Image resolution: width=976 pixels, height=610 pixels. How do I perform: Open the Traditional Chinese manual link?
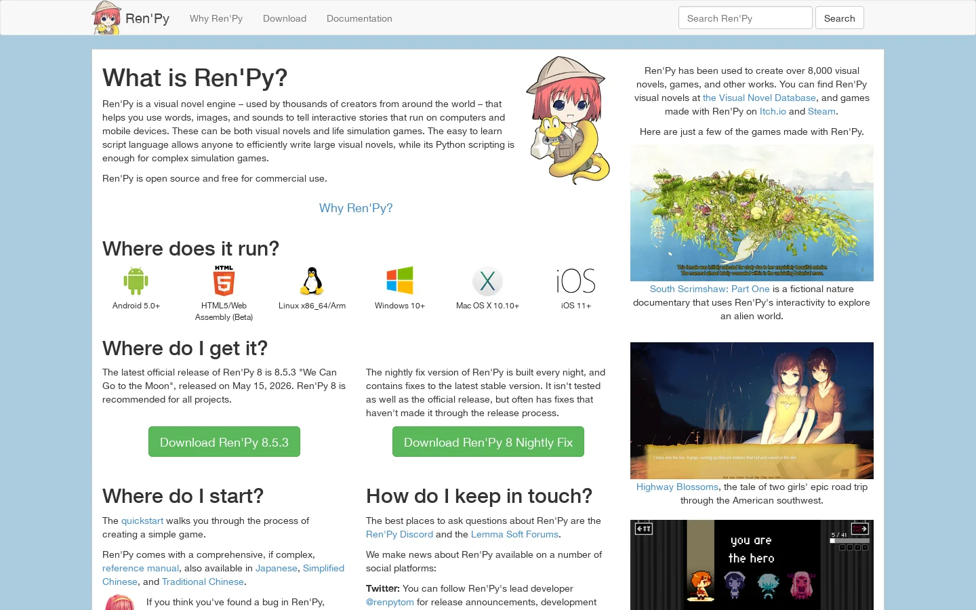[203, 582]
